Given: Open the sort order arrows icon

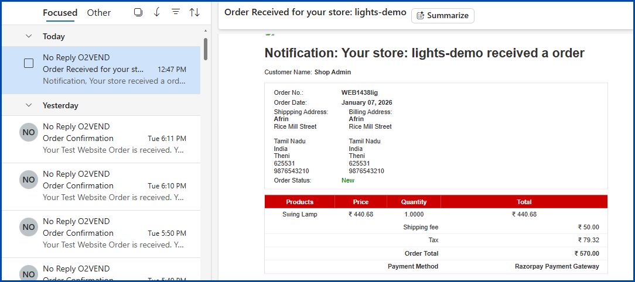Looking at the screenshot, I should [x=194, y=12].
